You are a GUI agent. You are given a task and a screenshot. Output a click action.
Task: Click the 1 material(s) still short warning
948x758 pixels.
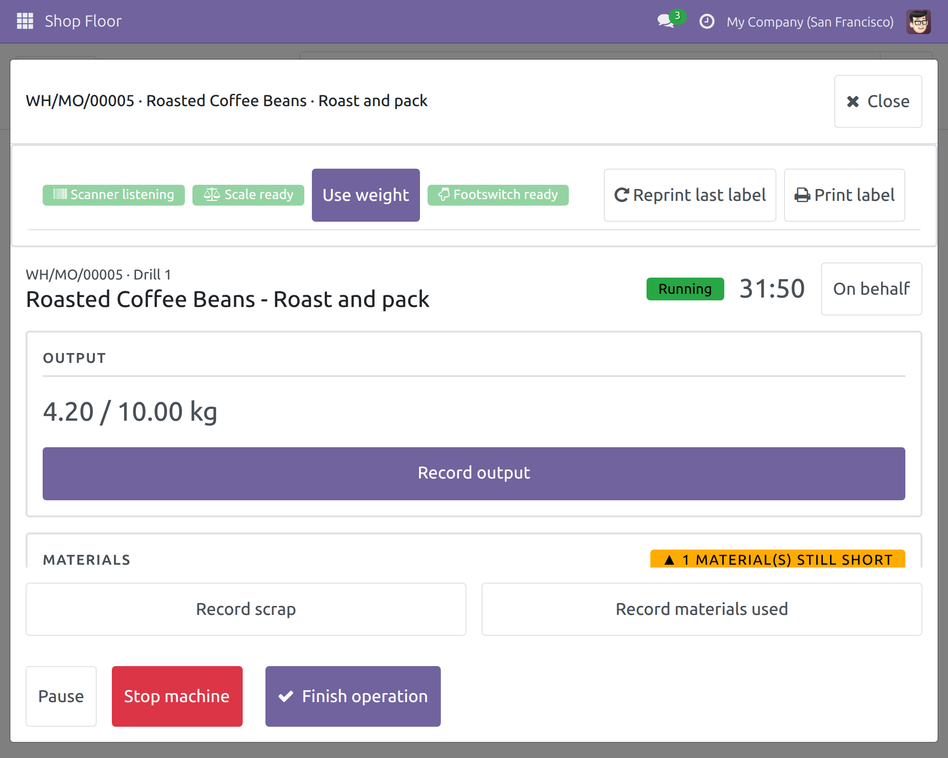(x=778, y=559)
